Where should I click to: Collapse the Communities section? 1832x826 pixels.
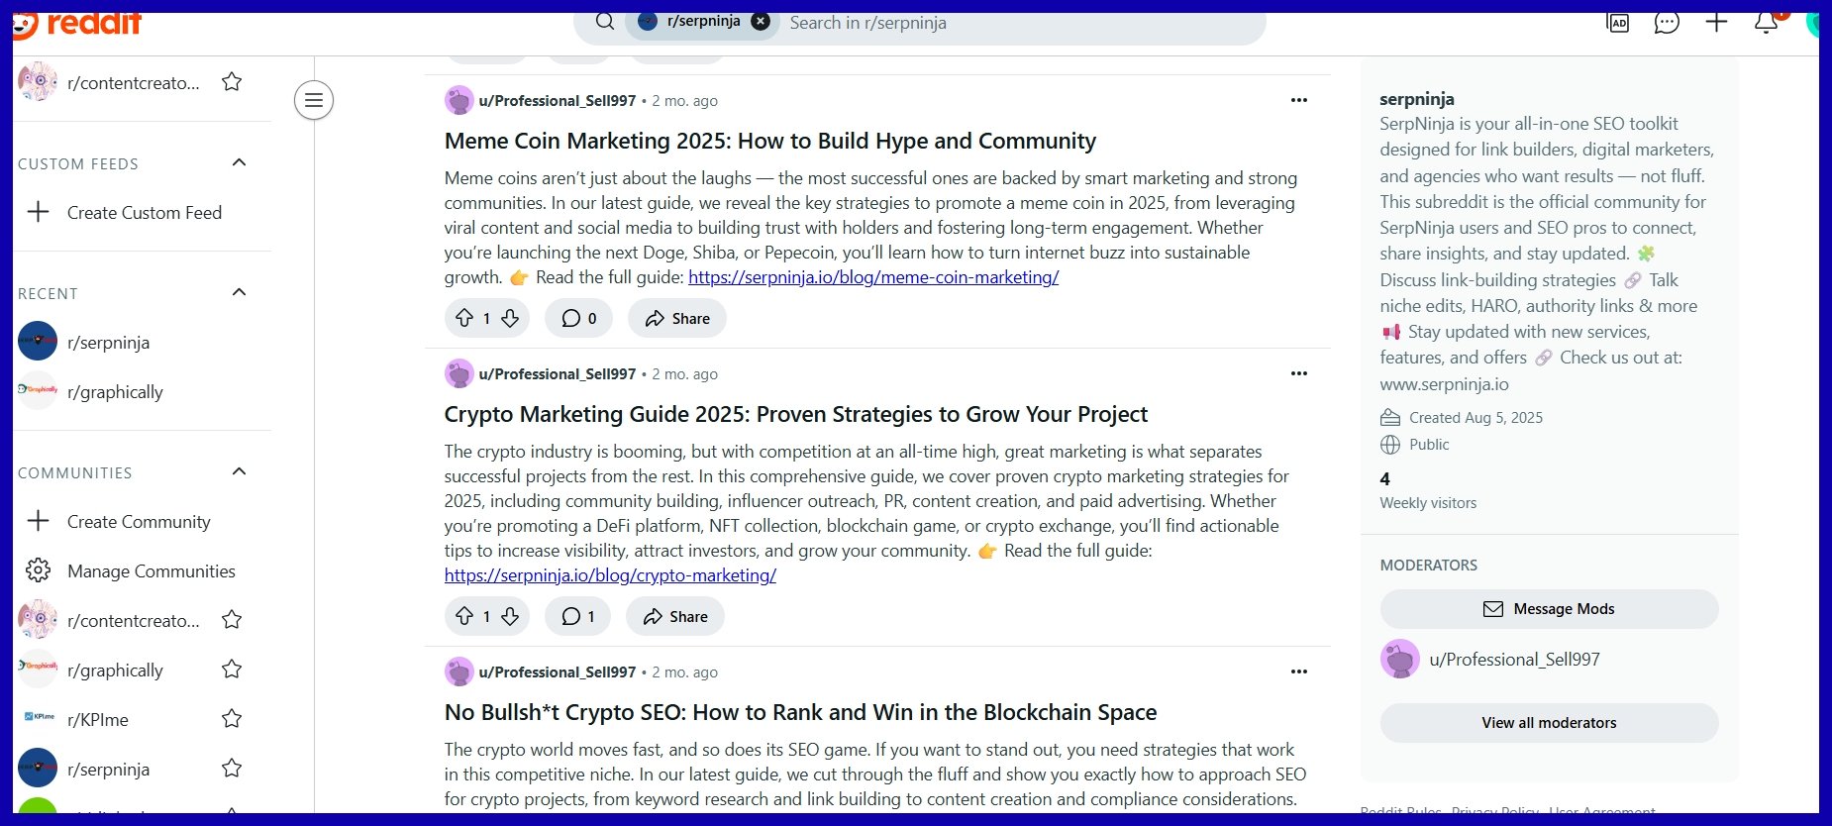pos(239,472)
